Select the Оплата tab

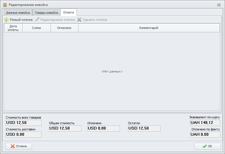(69, 13)
